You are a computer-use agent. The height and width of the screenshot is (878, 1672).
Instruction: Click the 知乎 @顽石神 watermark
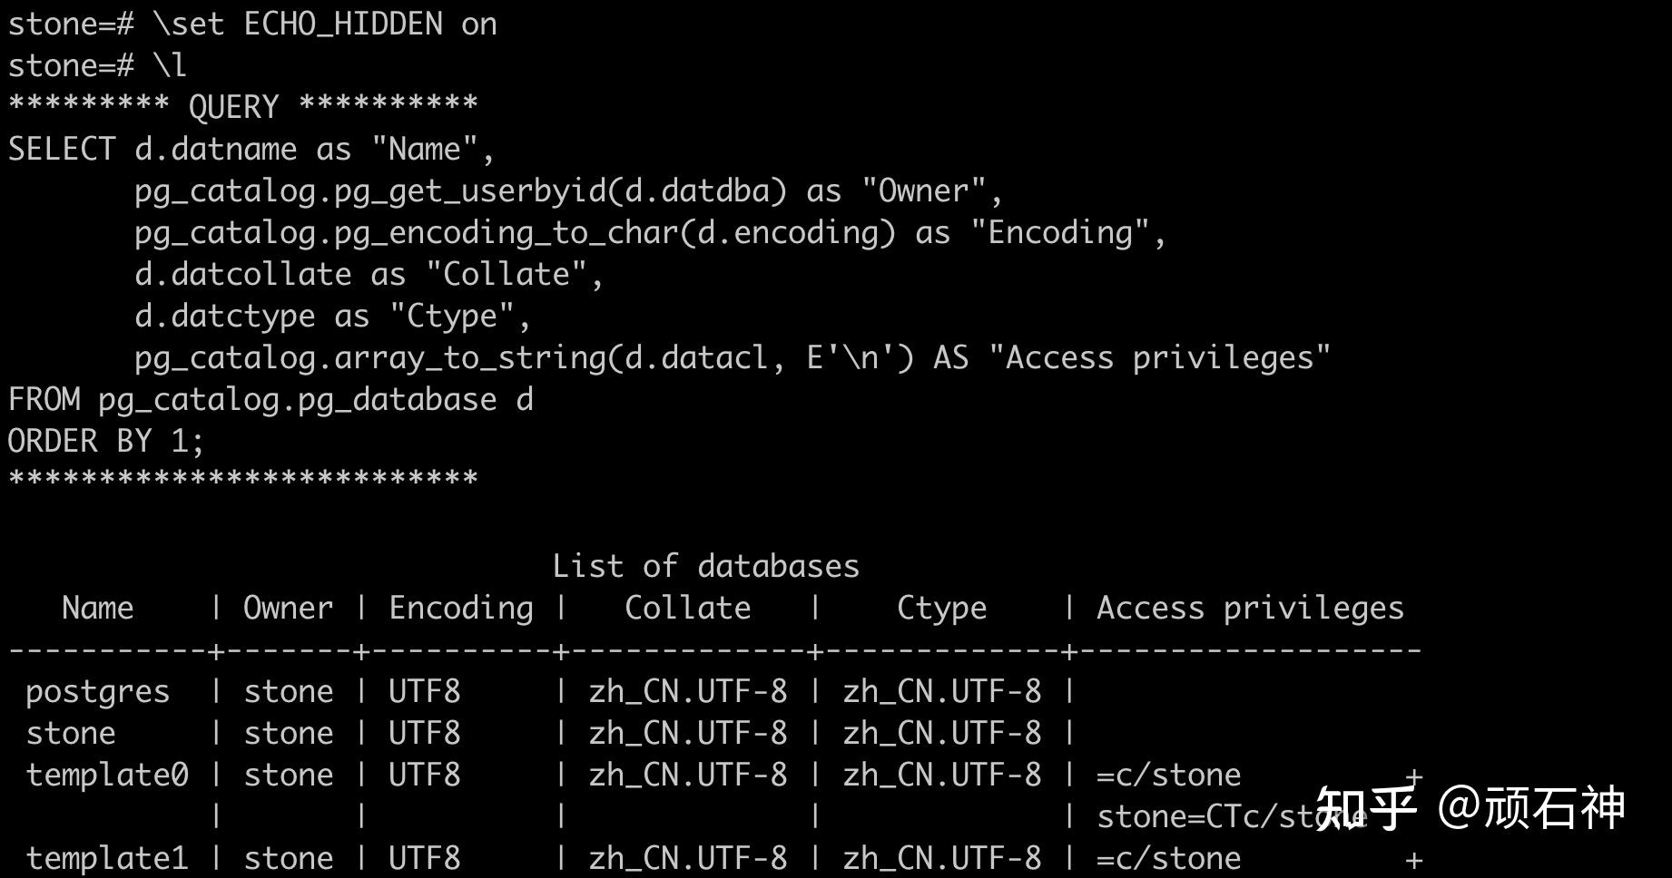[1470, 807]
